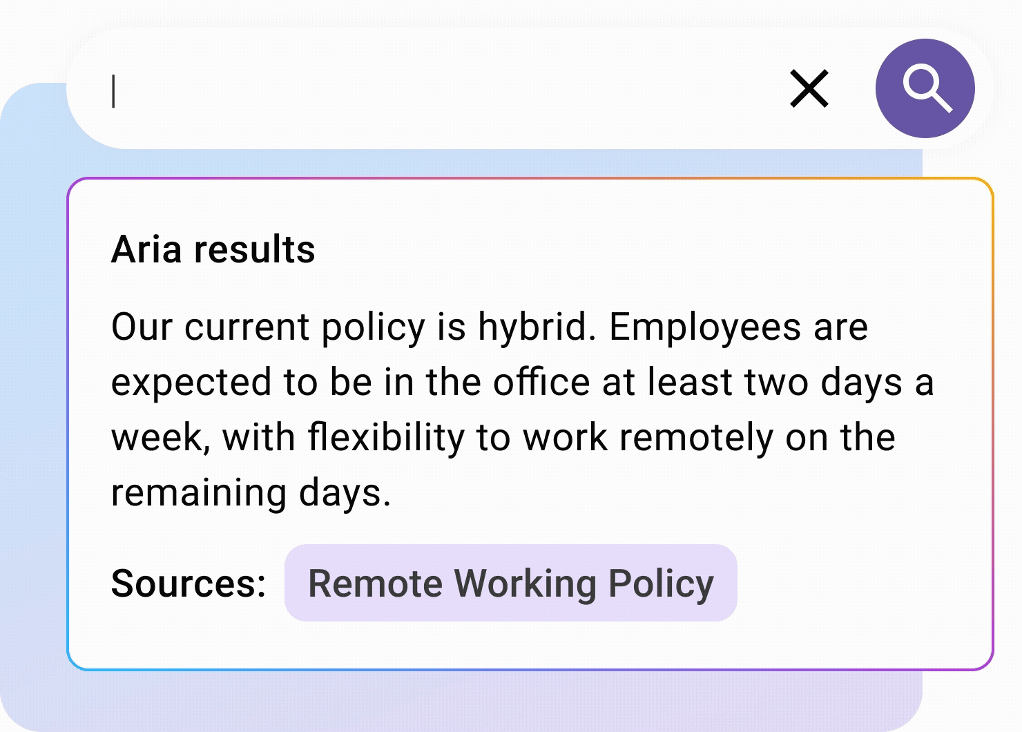Click the word office in the answer text
Screen dimensions: 1022x732
(541, 382)
